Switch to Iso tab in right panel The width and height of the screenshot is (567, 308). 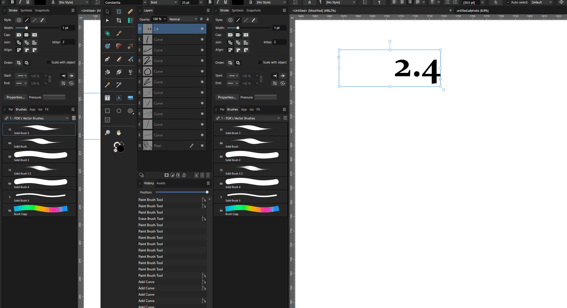(252, 109)
